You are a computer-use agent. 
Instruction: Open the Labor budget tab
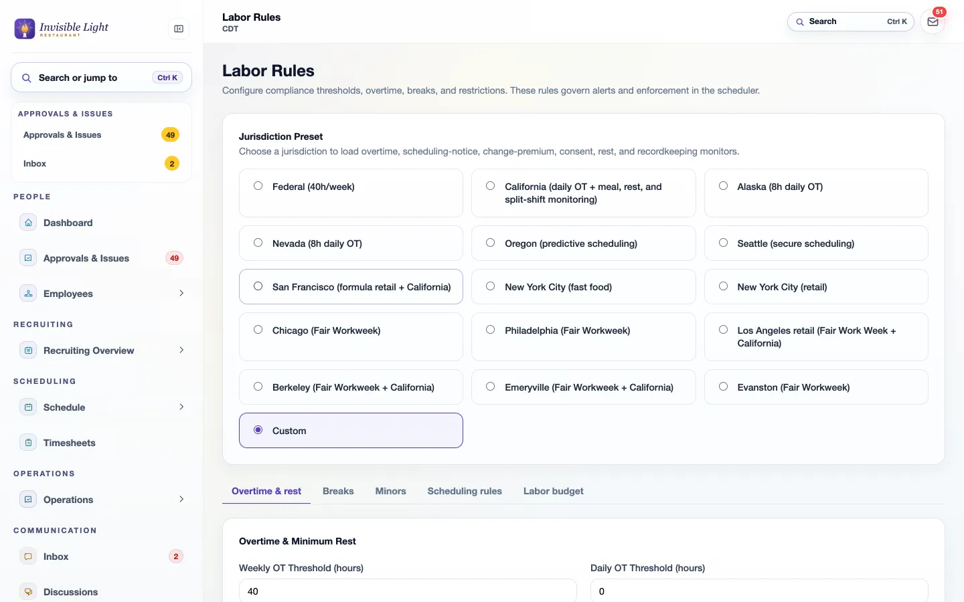pyautogui.click(x=554, y=491)
